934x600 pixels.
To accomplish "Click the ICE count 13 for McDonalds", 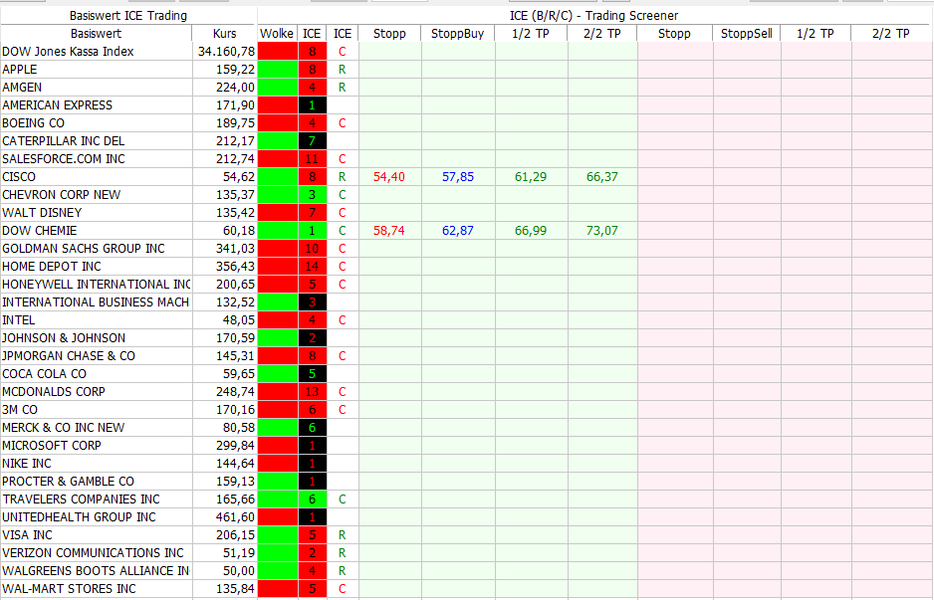I will (312, 392).
